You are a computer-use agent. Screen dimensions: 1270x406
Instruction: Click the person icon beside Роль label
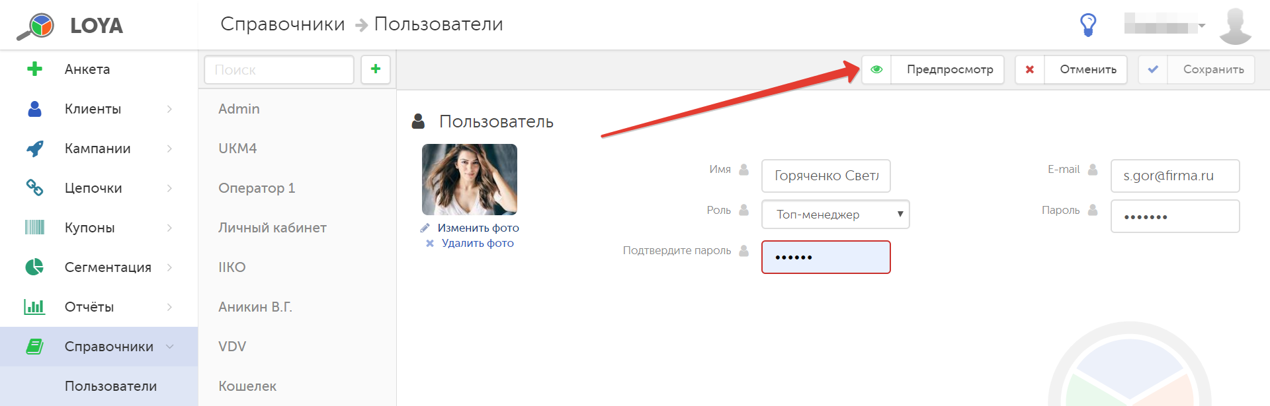point(743,210)
